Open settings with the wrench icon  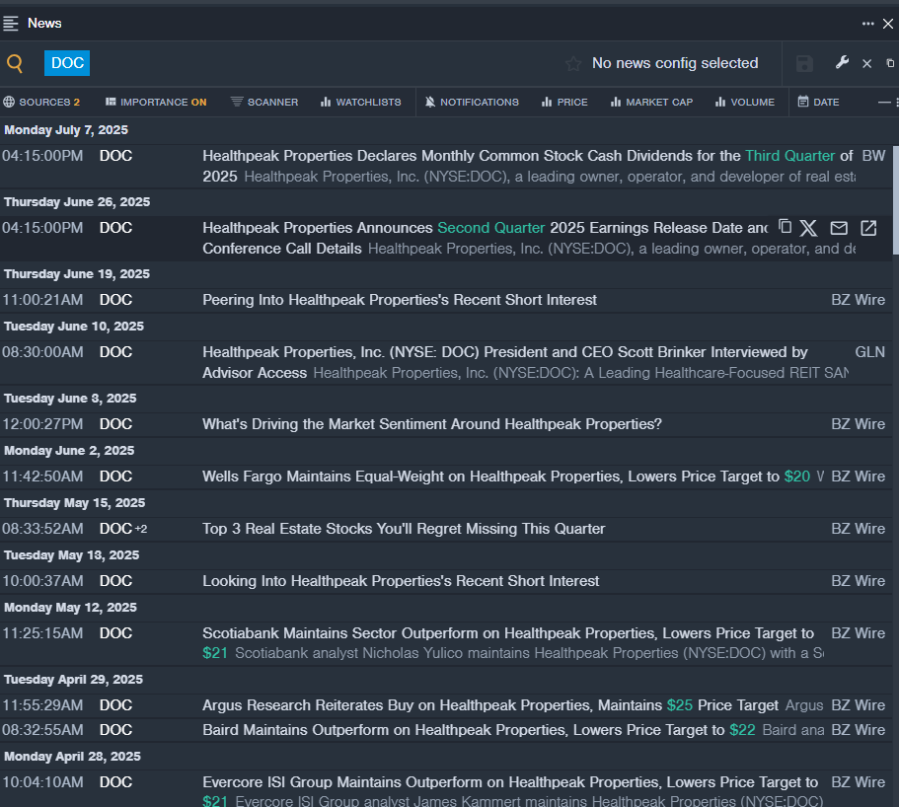[842, 62]
